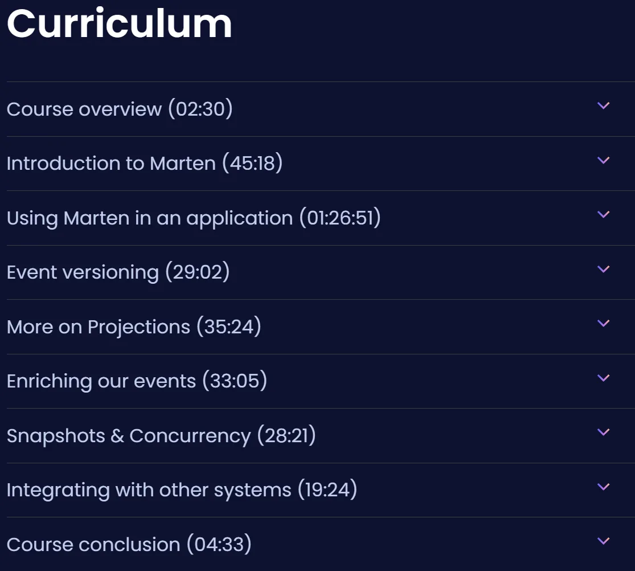Select the Event versioning (29:02) title
This screenshot has width=635, height=571.
pos(118,272)
